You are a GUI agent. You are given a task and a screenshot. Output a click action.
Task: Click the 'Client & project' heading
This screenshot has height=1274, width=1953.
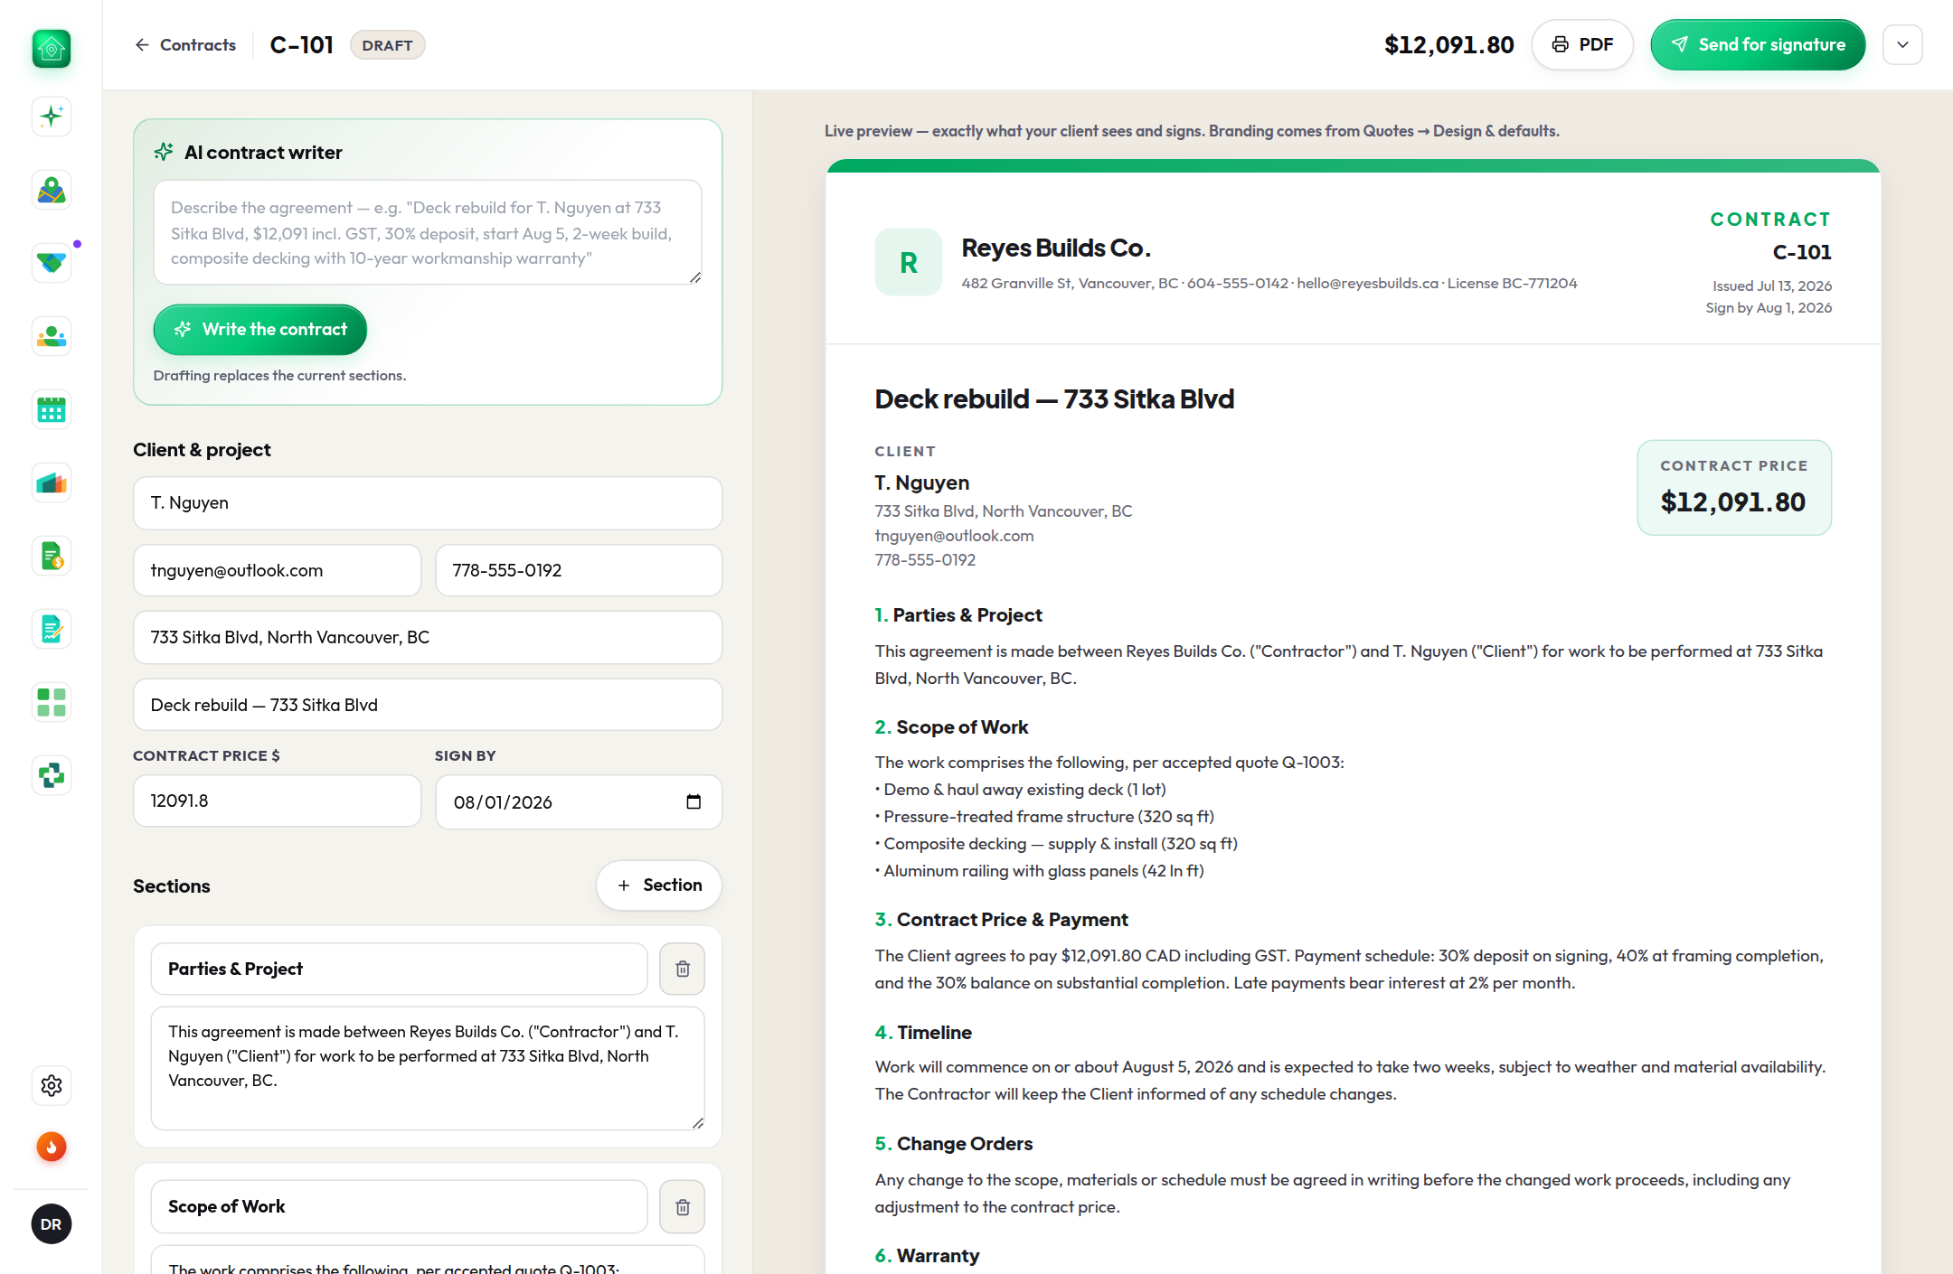tap(202, 450)
